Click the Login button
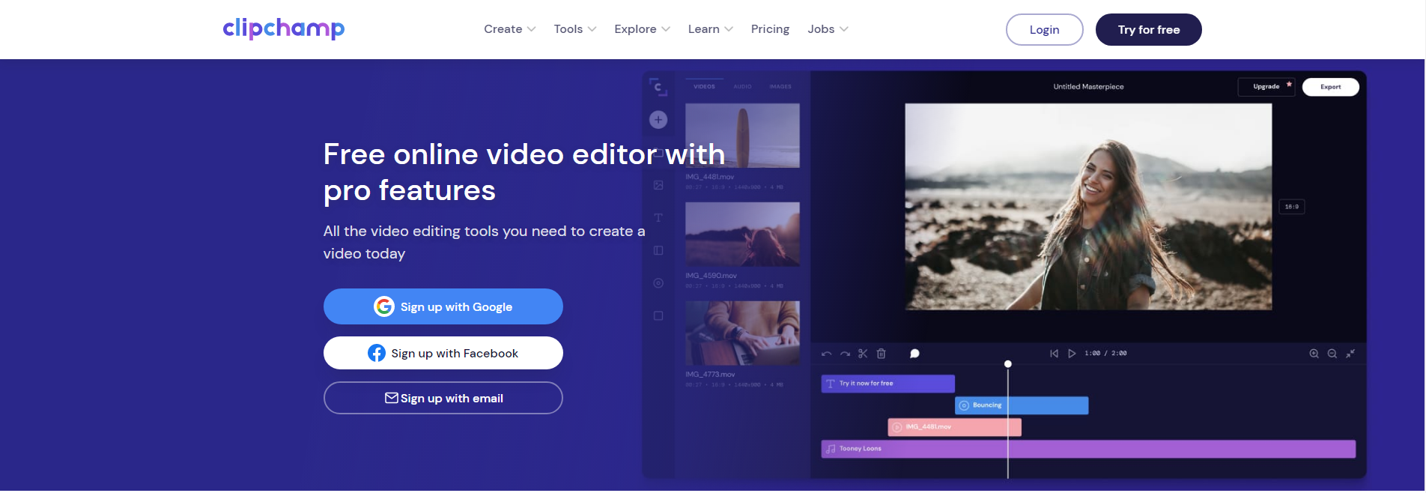 coord(1044,30)
